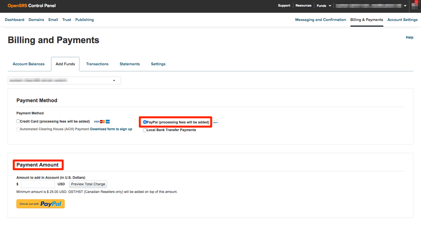Select Automated Clearing House (ACH) Payment option

(18, 129)
